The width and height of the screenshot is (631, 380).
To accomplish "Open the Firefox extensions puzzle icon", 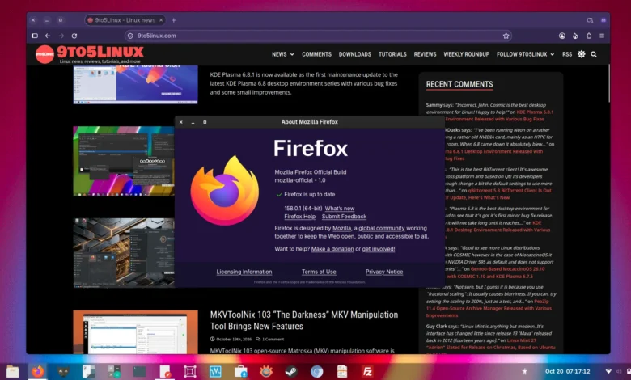I will pos(589,36).
